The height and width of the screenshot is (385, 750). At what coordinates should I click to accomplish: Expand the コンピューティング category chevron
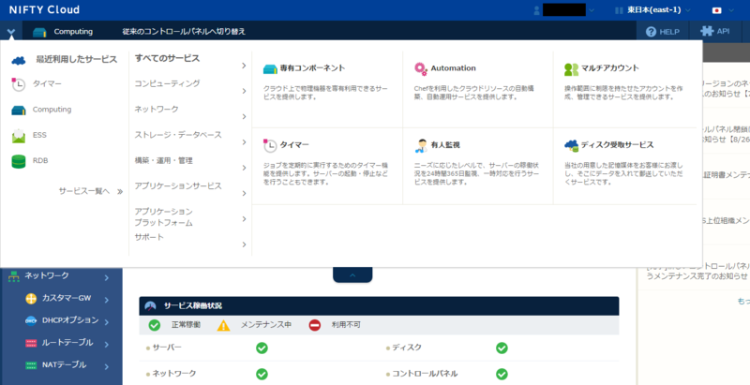point(244,91)
